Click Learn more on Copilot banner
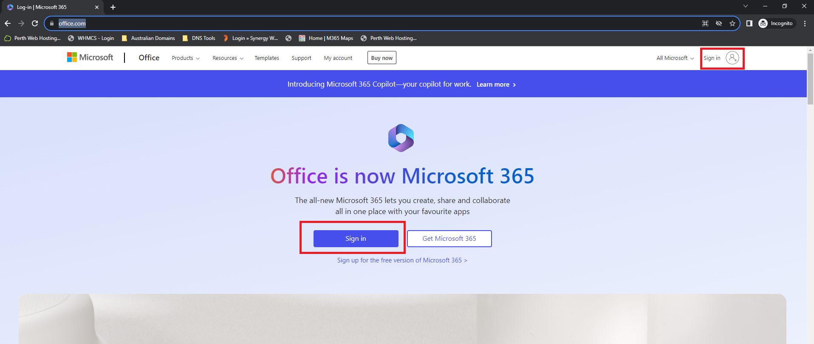 [x=496, y=85]
